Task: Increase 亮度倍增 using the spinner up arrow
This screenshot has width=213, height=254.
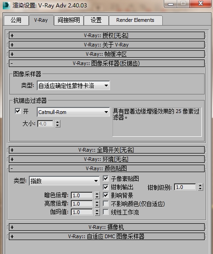Action: (x=97, y=202)
